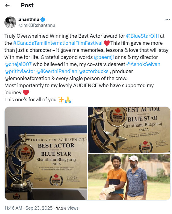Click the Shanthnu display name
This screenshot has width=172, height=214.
coord(29,19)
